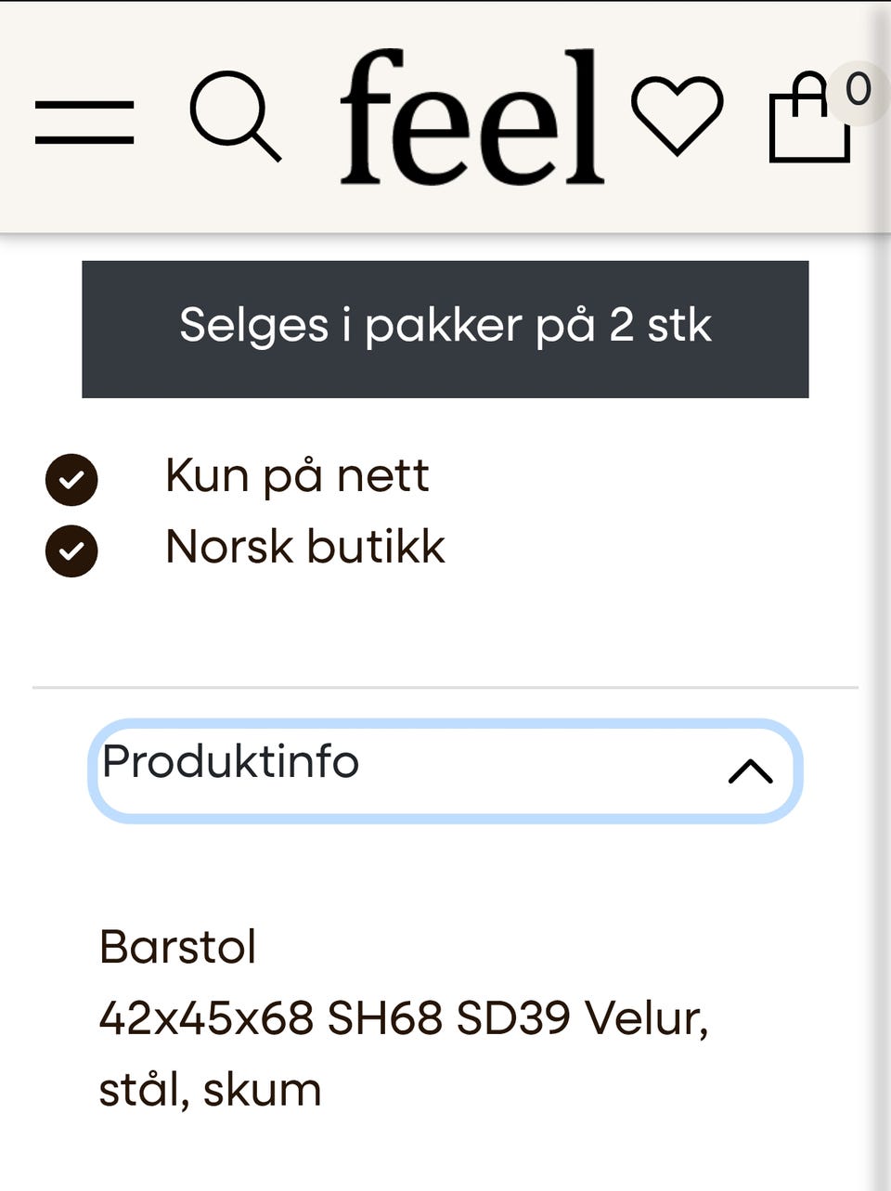This screenshot has height=1191, width=891.
Task: Click empty middle of Produktinfo accordion header
Action: coord(538,770)
